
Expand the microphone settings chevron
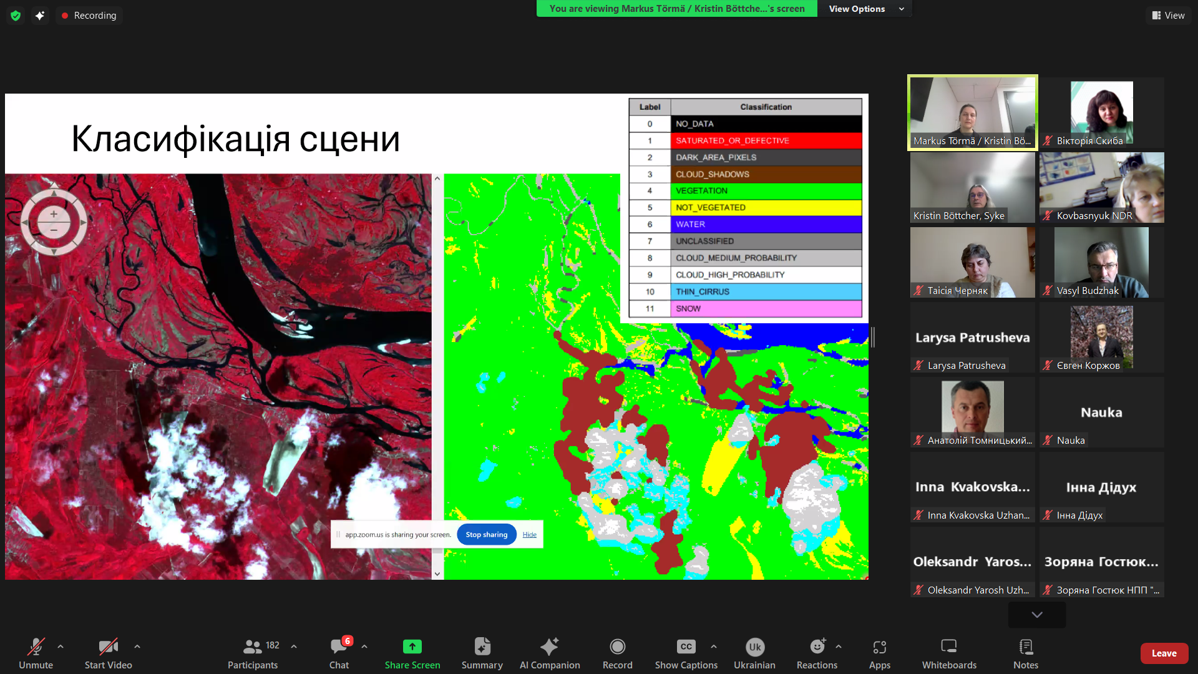tap(60, 646)
